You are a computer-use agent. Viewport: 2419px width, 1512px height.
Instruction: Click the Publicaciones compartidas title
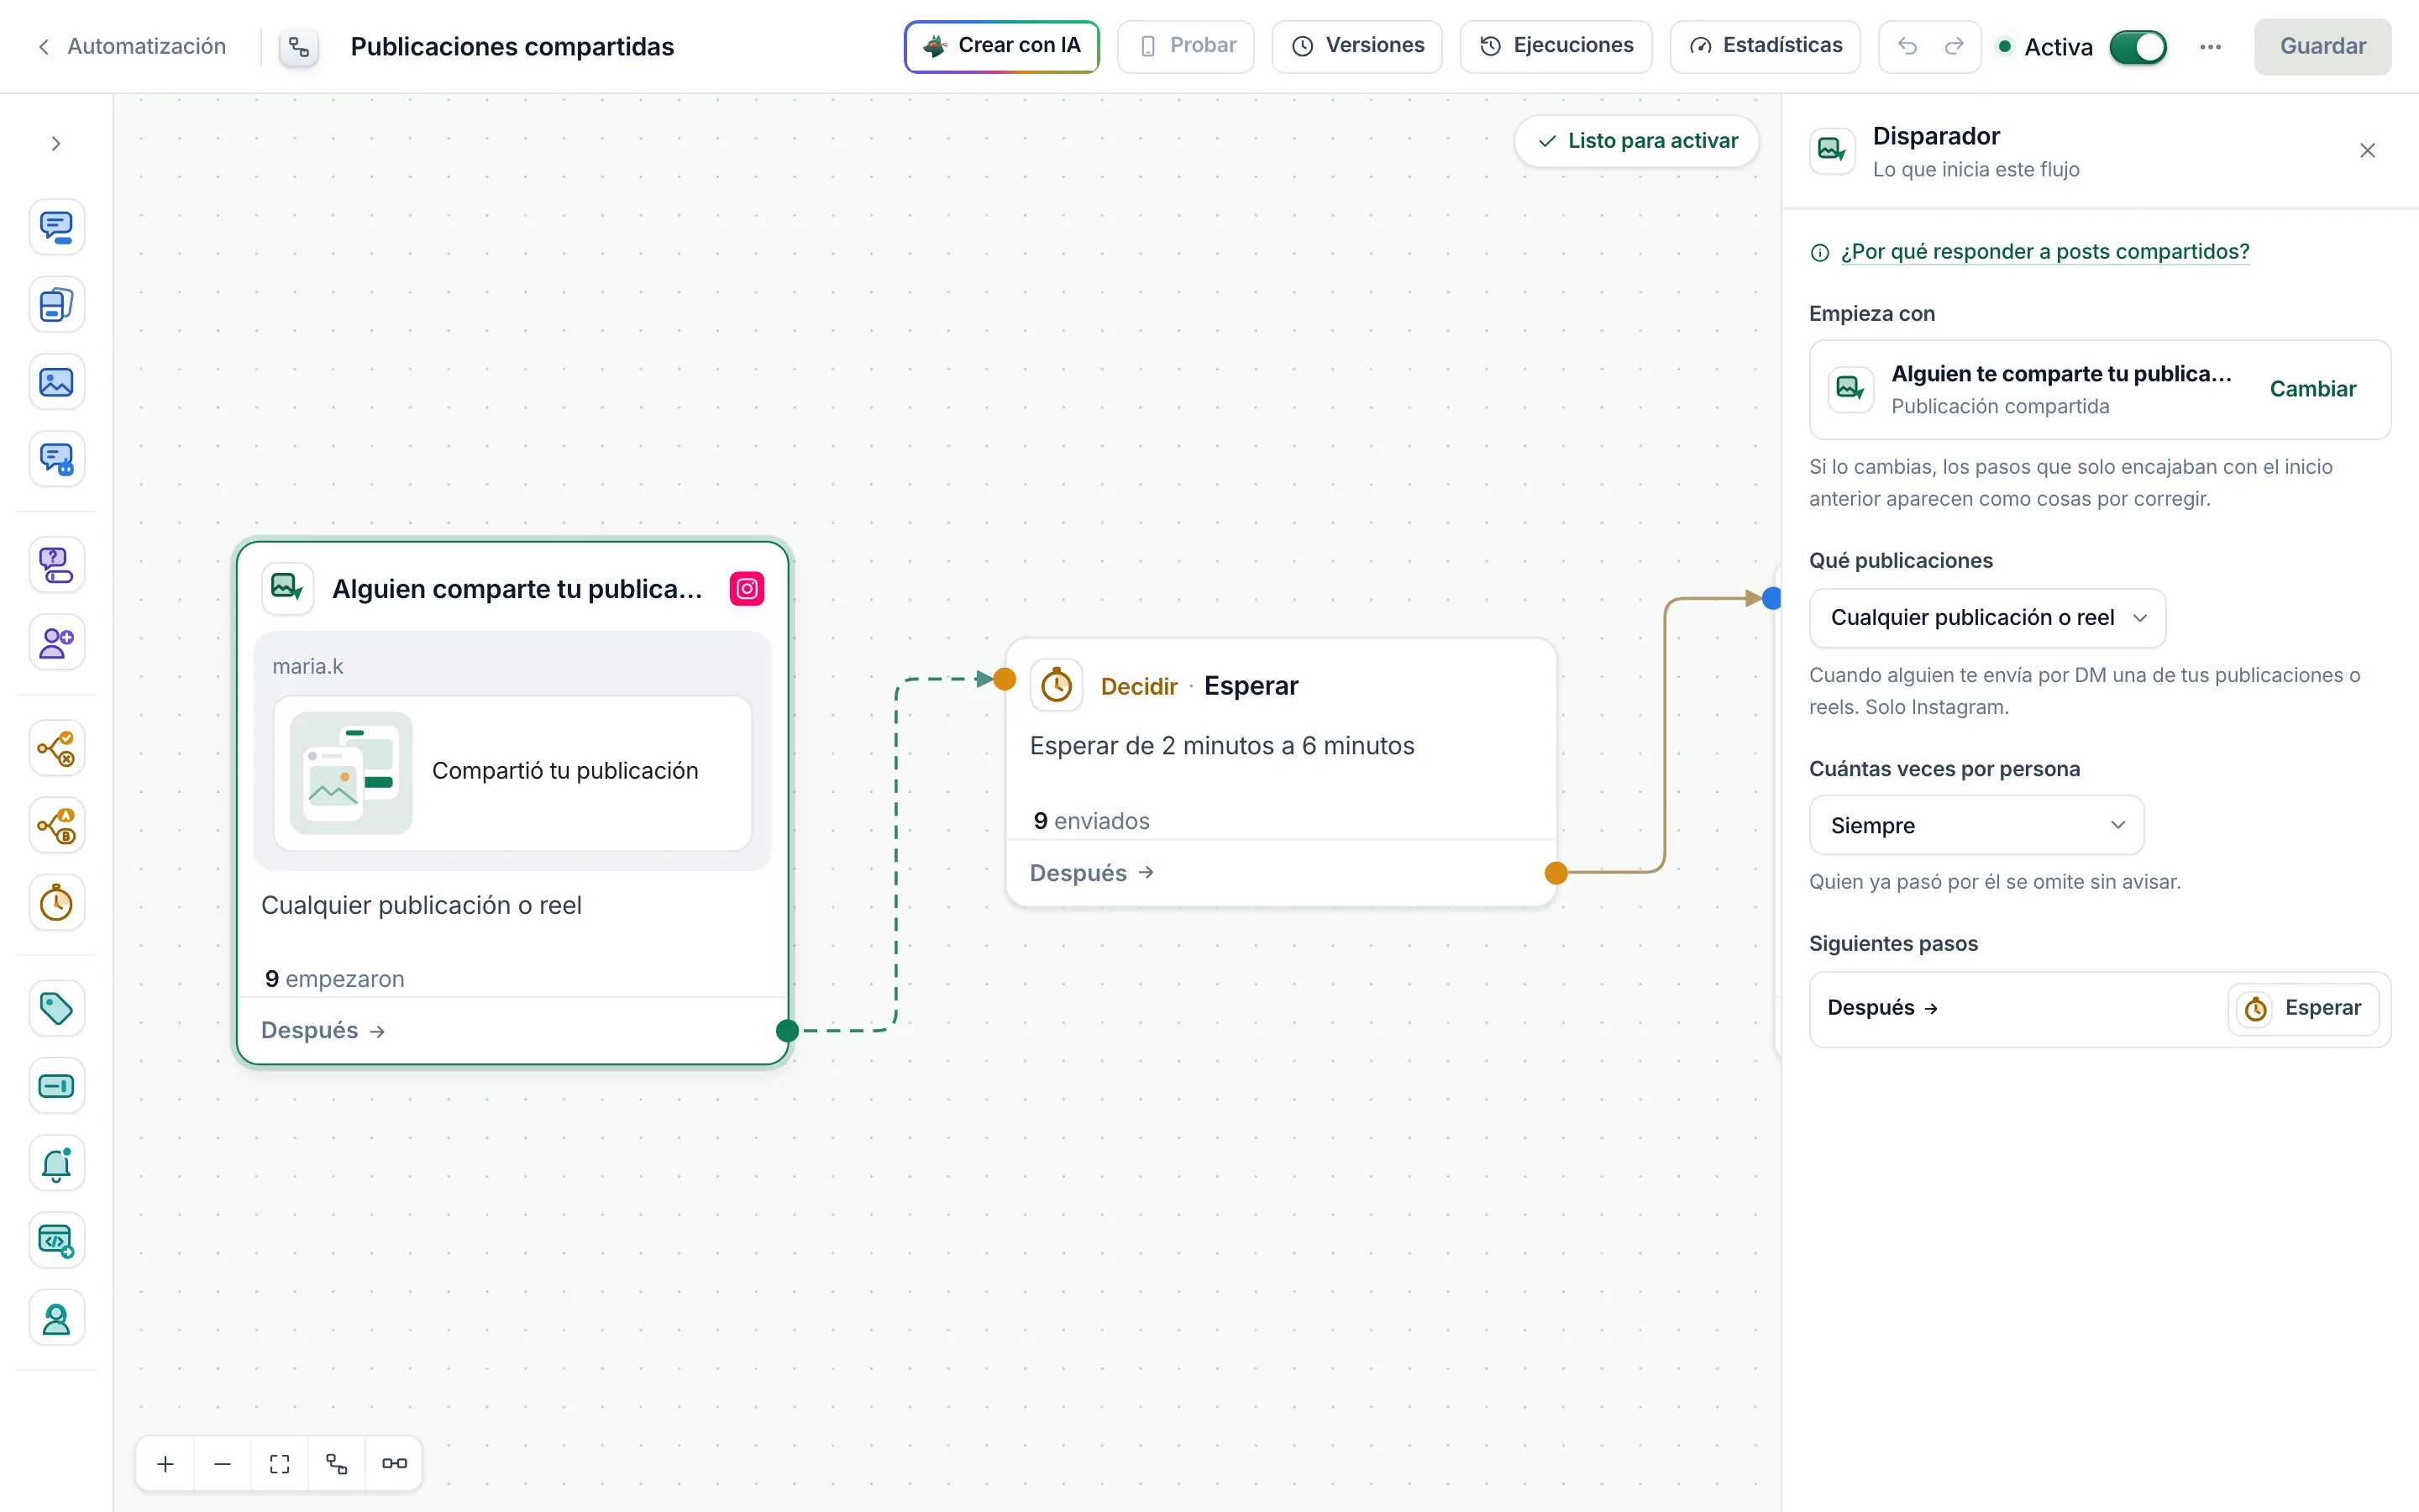(513, 47)
